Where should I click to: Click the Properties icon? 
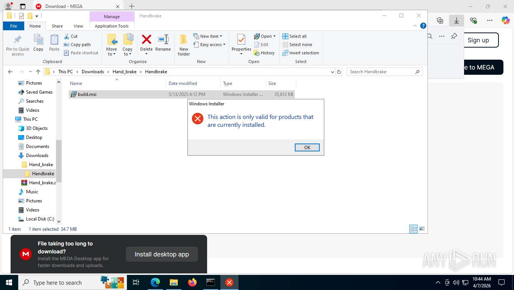[x=241, y=40]
